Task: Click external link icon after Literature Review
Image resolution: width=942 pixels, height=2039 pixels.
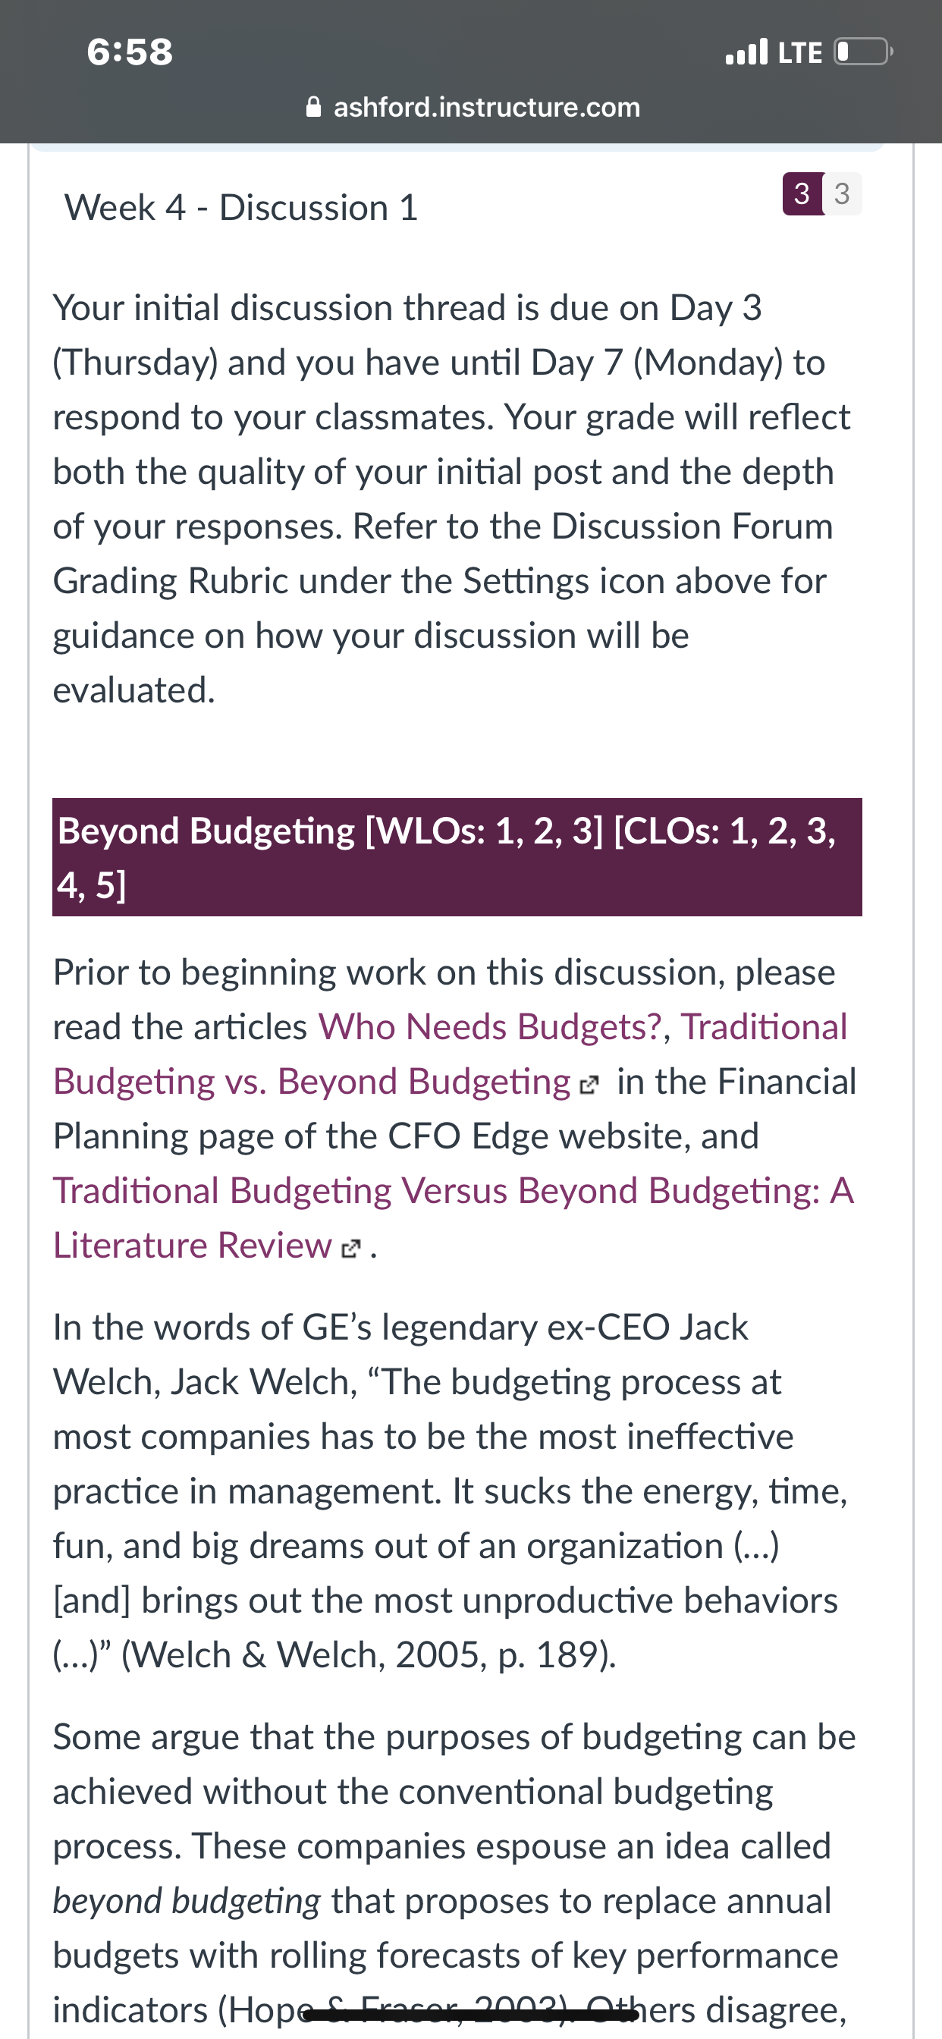Action: tap(350, 1249)
